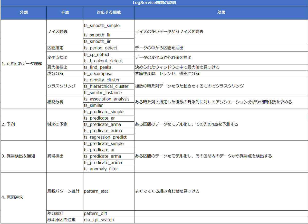The height and width of the screenshot is (224, 308).
Task: Select the '相関分析' method cell
Action: click(x=65, y=102)
